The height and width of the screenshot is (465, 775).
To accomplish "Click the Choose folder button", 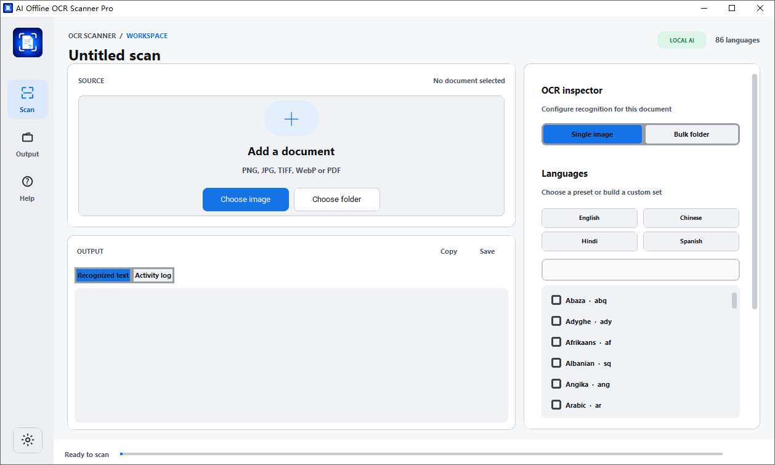I will click(337, 200).
